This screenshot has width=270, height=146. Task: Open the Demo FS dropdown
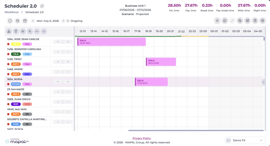(245, 140)
